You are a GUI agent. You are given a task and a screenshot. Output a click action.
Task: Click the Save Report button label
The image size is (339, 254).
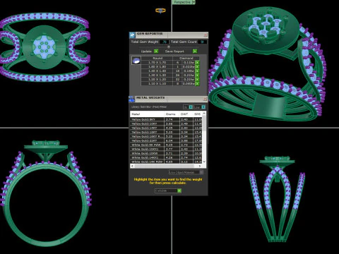(174, 52)
